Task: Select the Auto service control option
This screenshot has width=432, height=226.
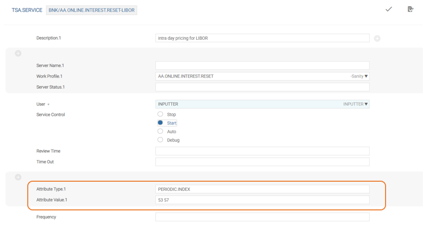Action: pyautogui.click(x=160, y=131)
